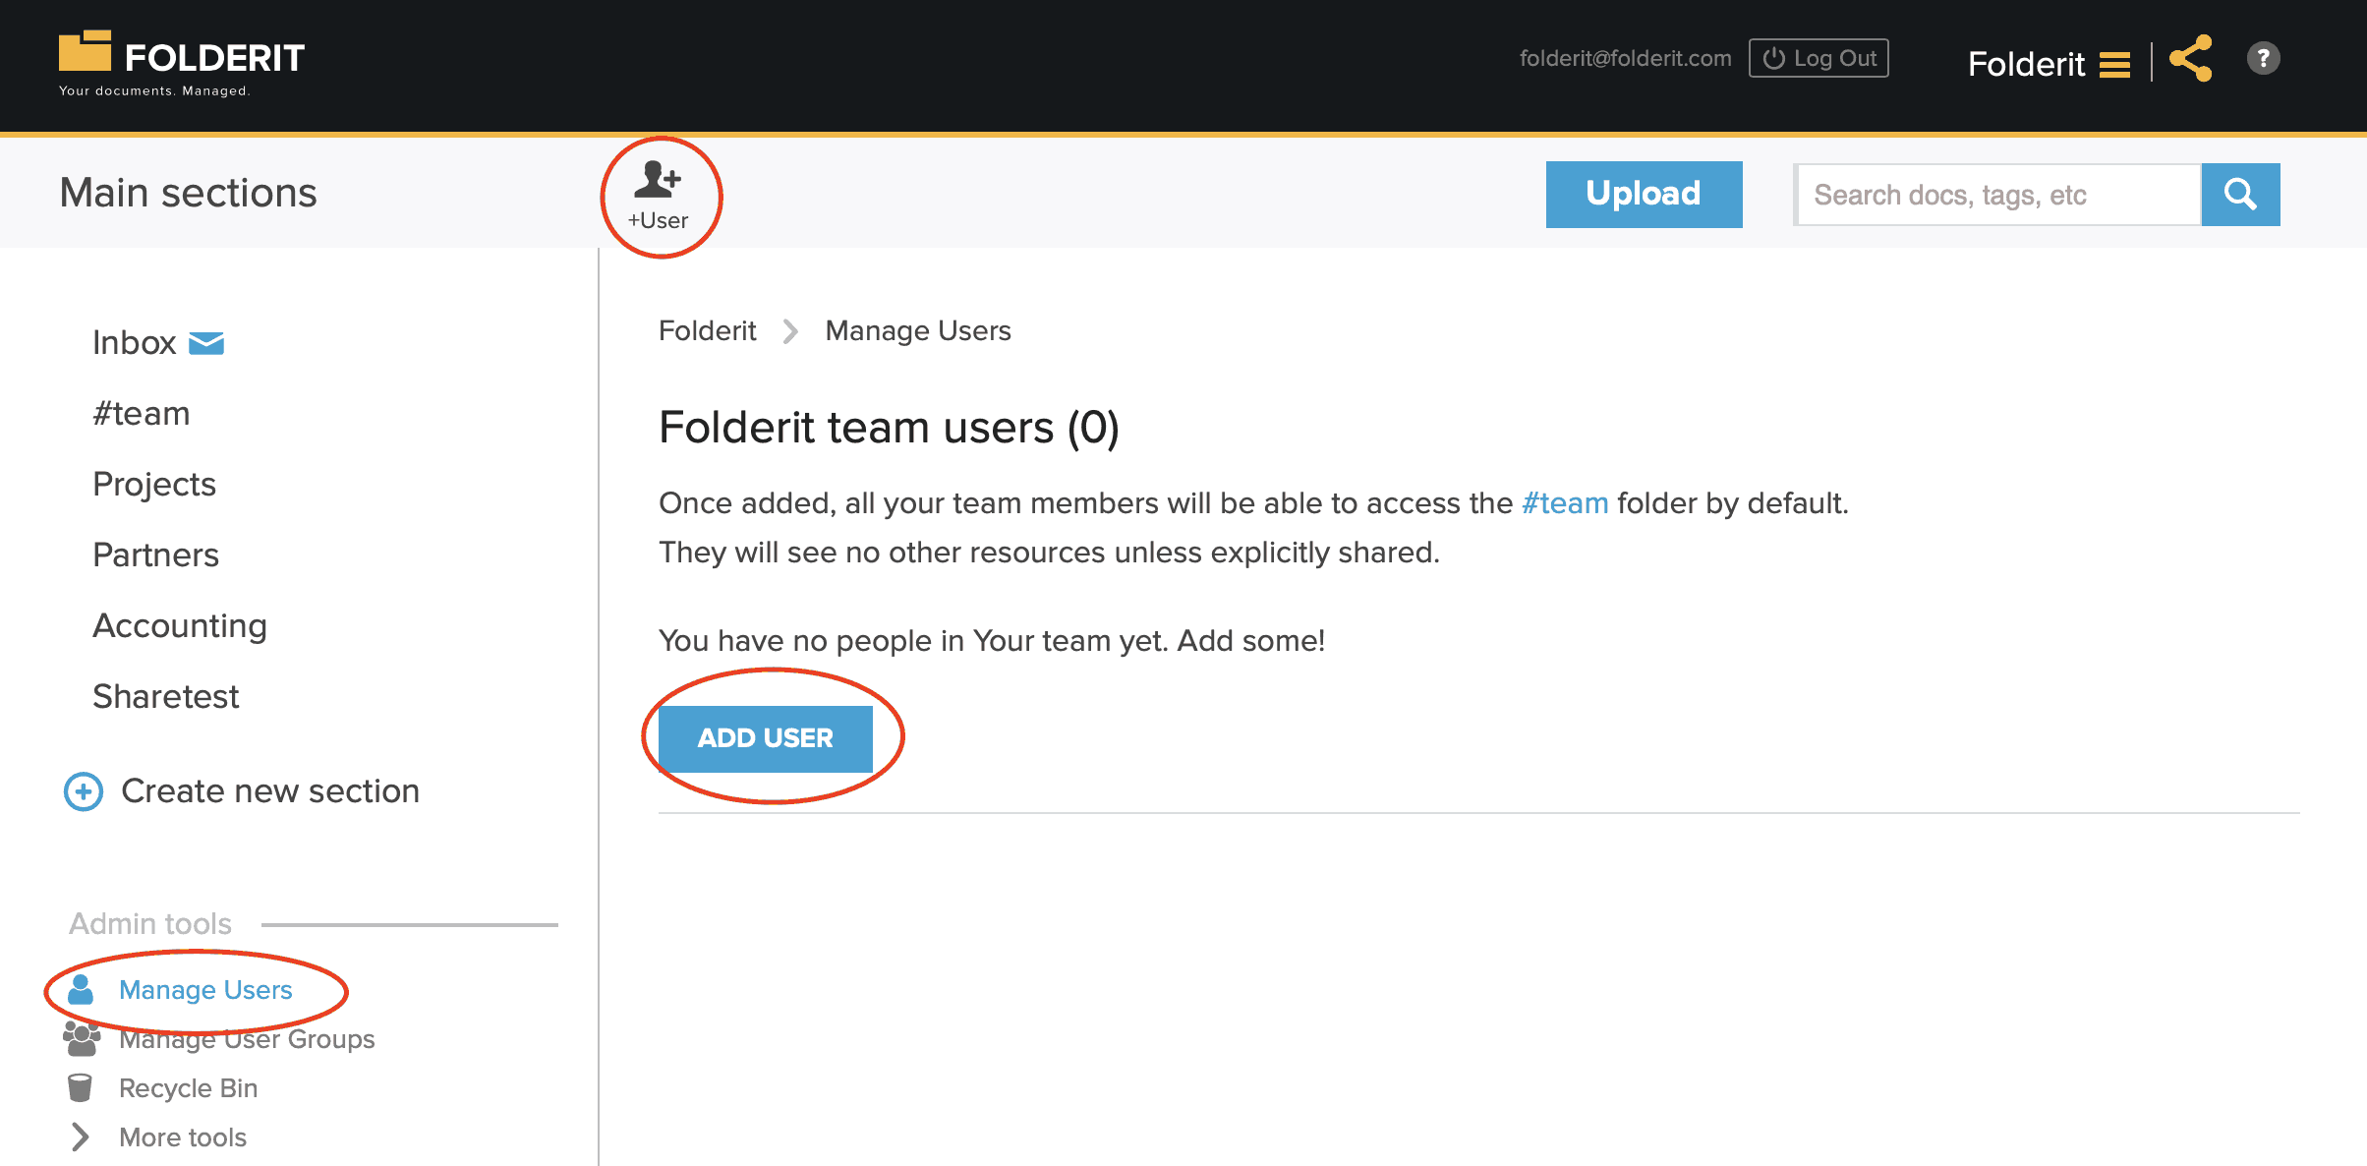
Task: Focus the Search docs, tags field
Action: (1997, 195)
